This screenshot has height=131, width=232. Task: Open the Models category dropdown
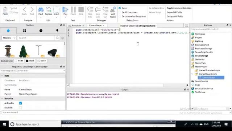[x=9, y=38]
